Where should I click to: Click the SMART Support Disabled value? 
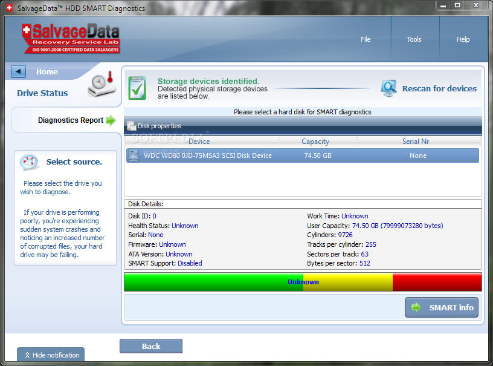[190, 263]
